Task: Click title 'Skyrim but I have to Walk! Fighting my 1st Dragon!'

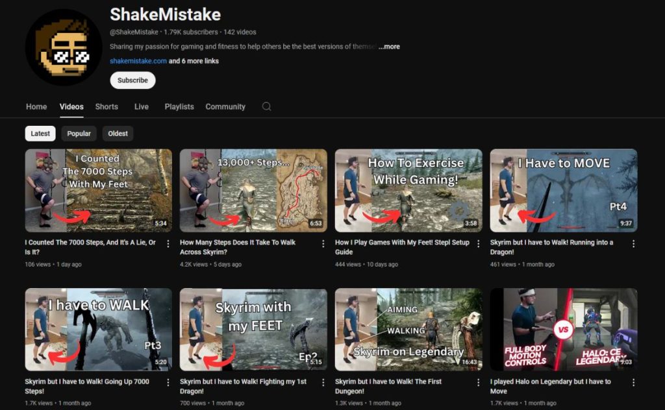Action: pos(243,386)
